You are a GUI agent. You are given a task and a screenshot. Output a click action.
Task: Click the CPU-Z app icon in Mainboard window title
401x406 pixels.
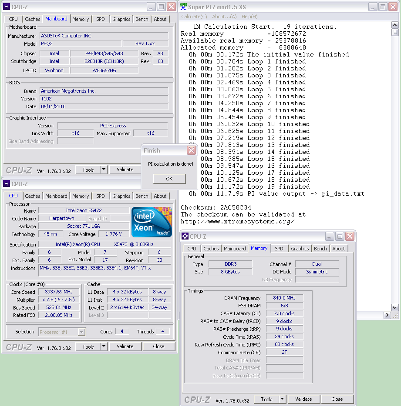[x=7, y=7]
